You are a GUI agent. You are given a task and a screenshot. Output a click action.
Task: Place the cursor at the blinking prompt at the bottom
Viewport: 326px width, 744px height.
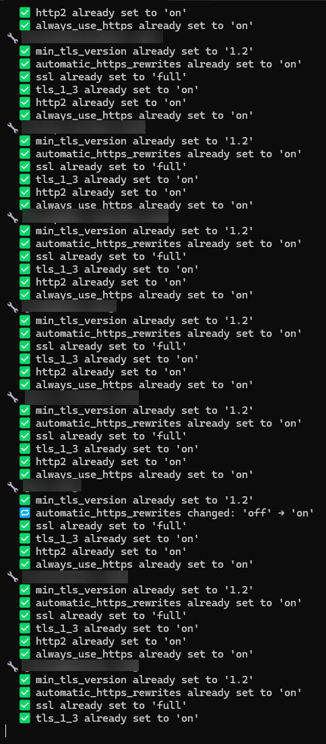(x=5, y=730)
